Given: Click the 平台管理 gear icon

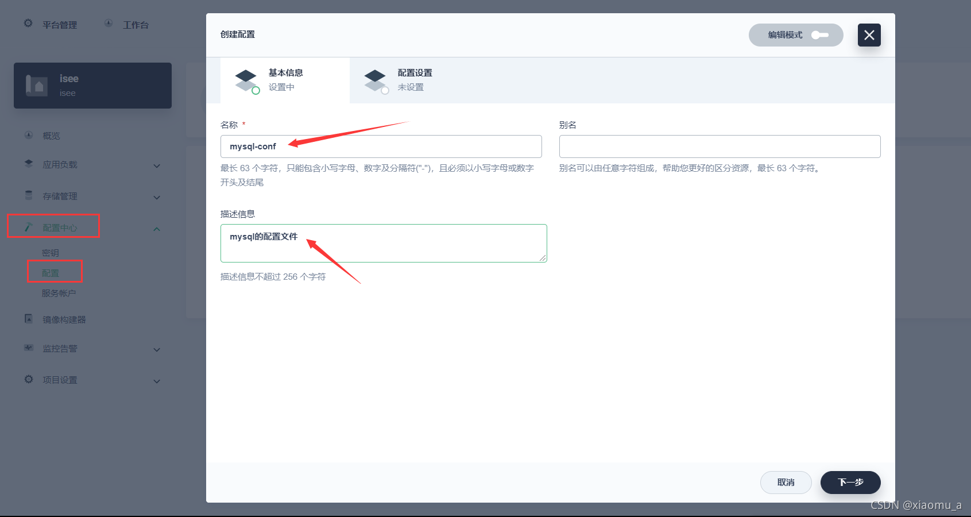Looking at the screenshot, I should [x=28, y=24].
